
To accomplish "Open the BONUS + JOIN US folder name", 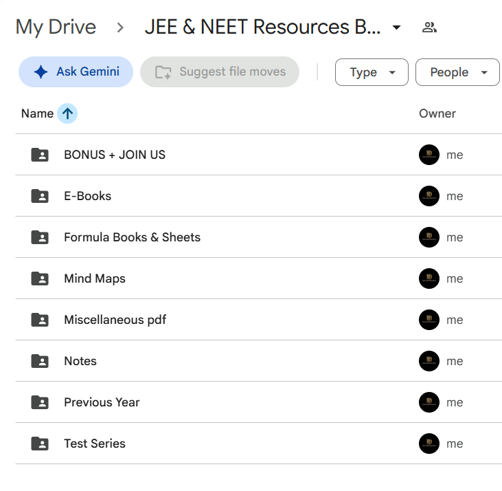I will tap(115, 155).
